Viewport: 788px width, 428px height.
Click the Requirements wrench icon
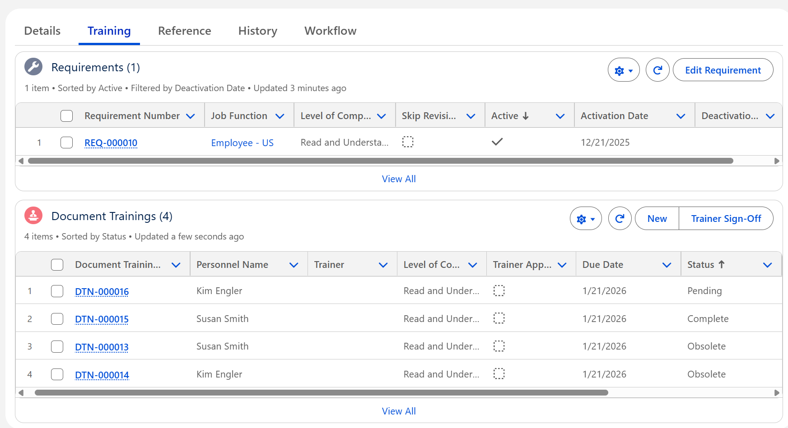point(33,67)
